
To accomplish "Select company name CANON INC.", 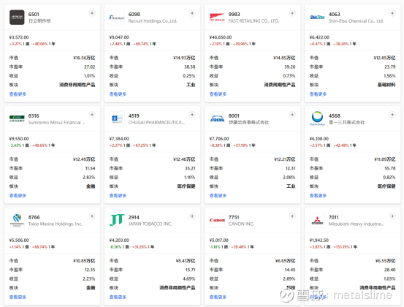I will [x=241, y=224].
